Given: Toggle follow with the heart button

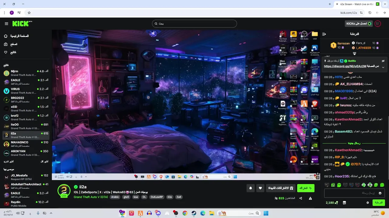Looking at the screenshot, I should click(x=260, y=188).
